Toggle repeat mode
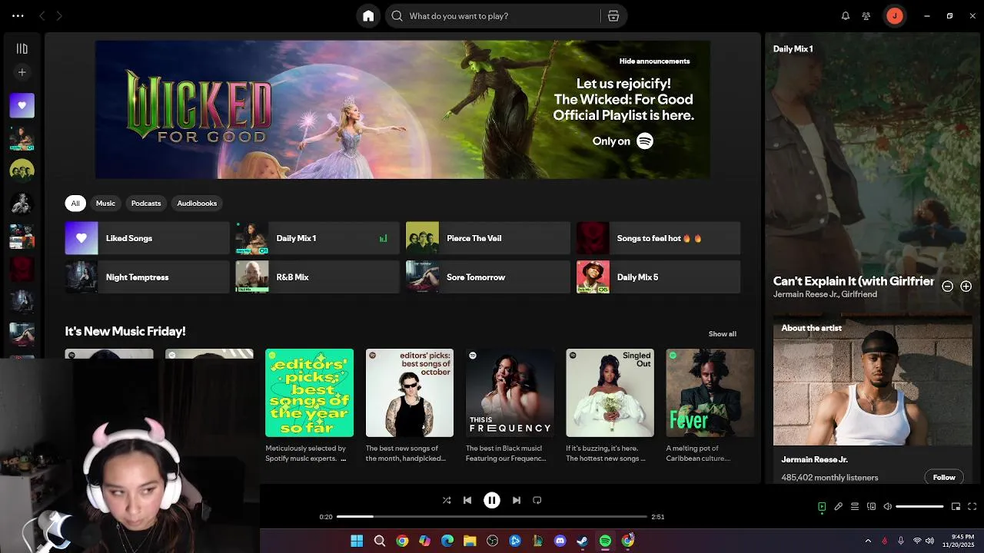984x553 pixels. (x=537, y=500)
